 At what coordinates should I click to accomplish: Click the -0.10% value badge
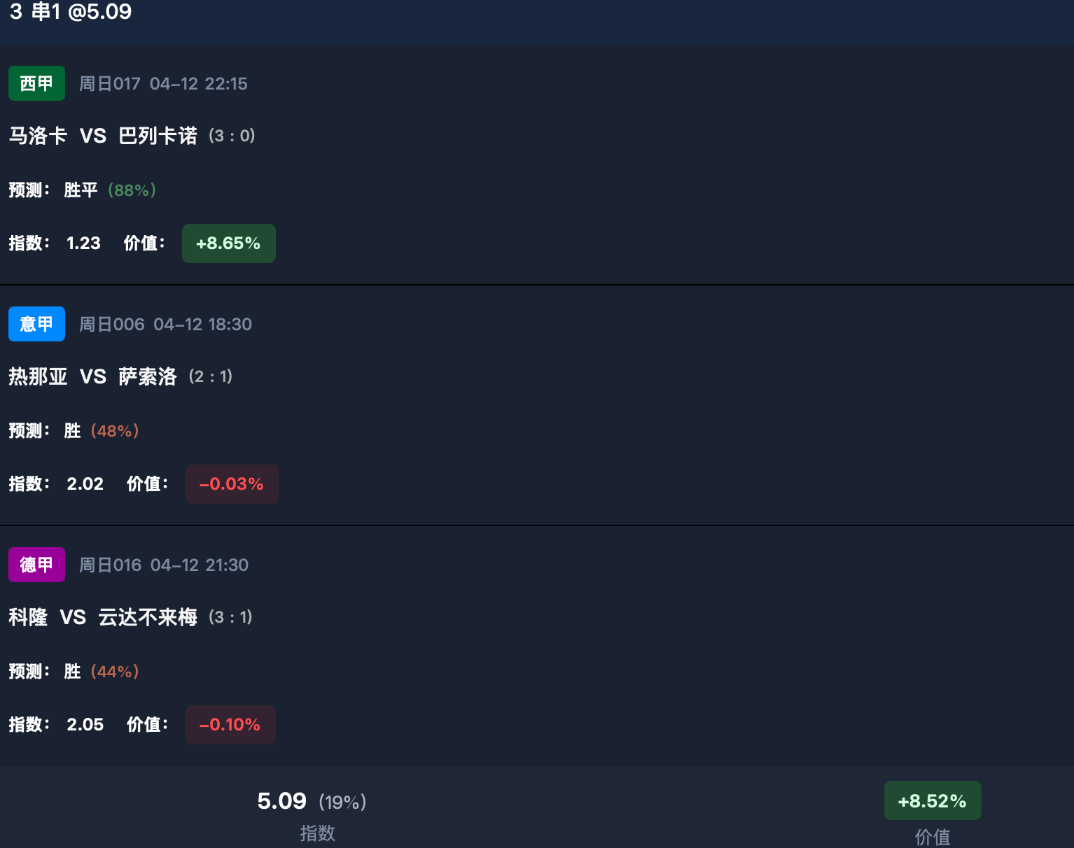pos(230,725)
